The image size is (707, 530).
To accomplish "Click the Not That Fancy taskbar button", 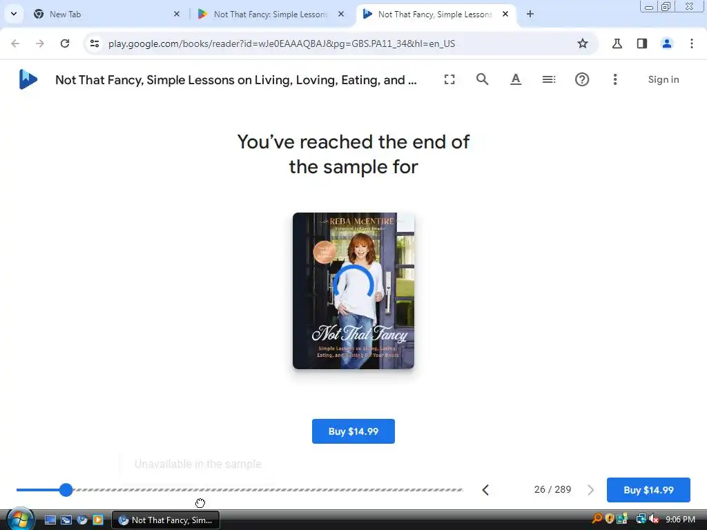I will pyautogui.click(x=166, y=520).
